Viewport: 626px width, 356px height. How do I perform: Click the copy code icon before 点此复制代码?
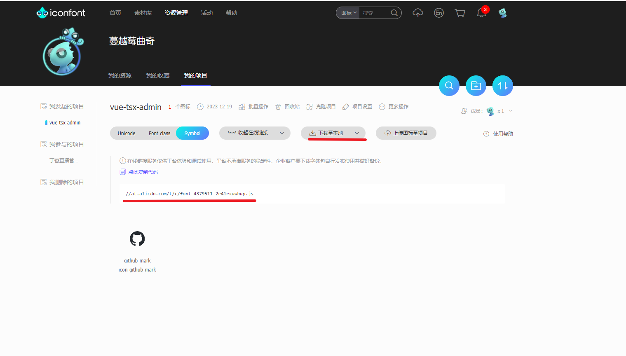(122, 172)
